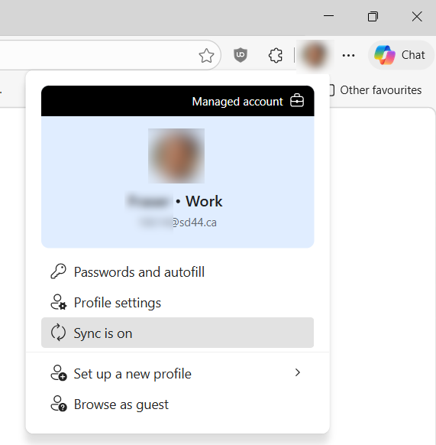This screenshot has width=436, height=445.
Task: Open Passwords and autofill
Action: coord(177,272)
